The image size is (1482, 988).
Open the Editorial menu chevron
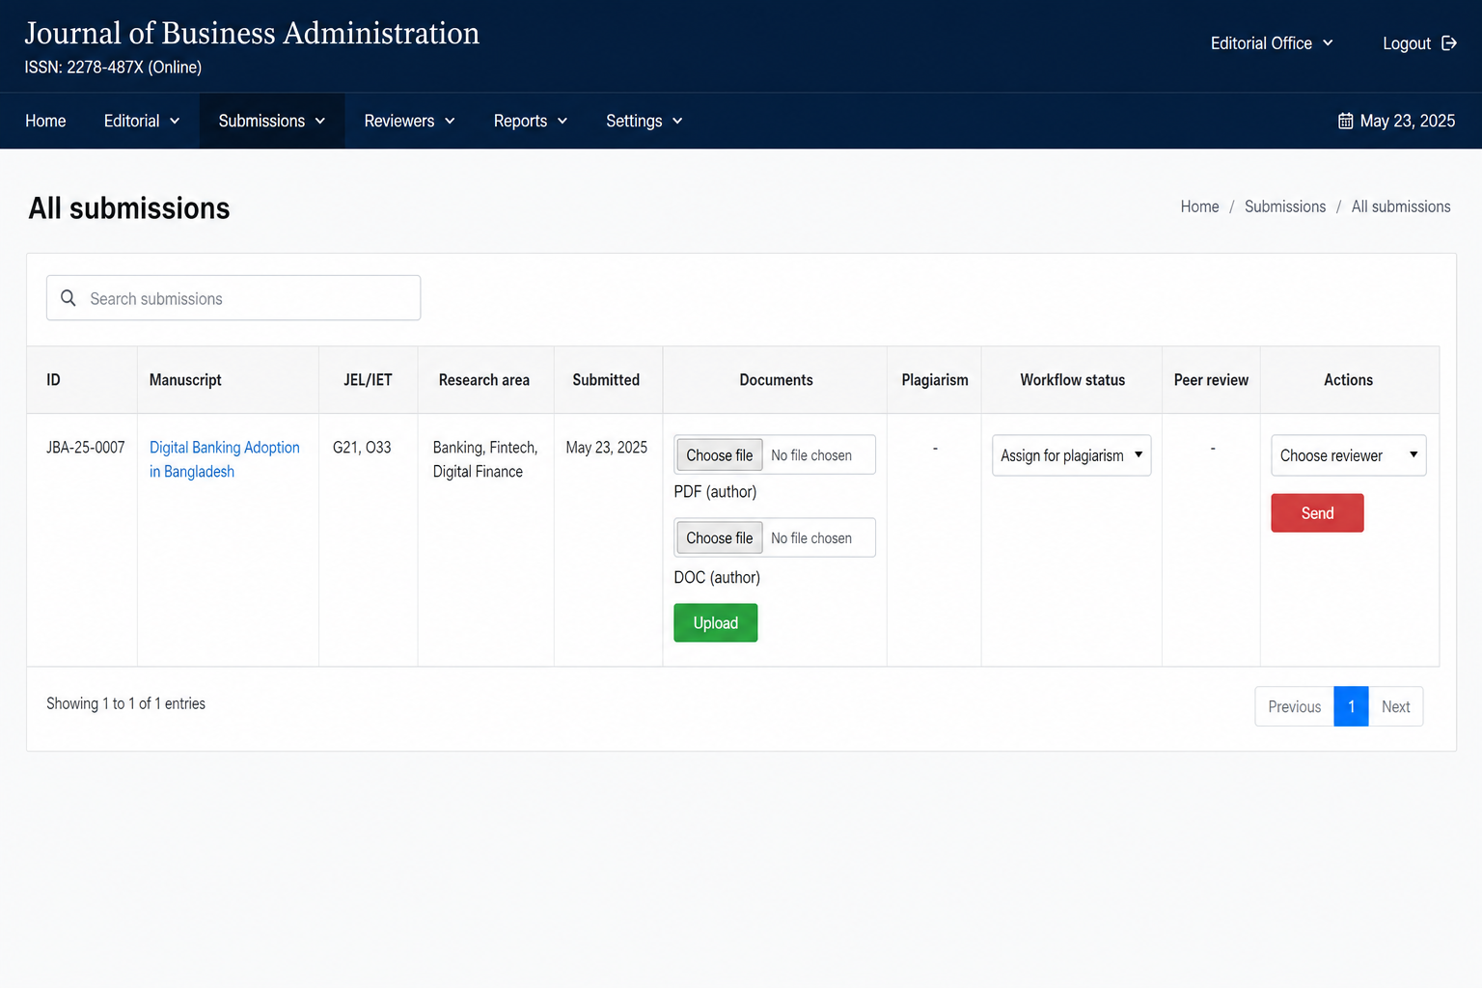point(175,121)
